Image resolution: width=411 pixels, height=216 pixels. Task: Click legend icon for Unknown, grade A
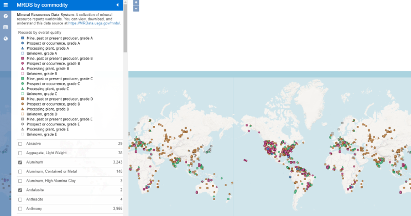click(23, 53)
